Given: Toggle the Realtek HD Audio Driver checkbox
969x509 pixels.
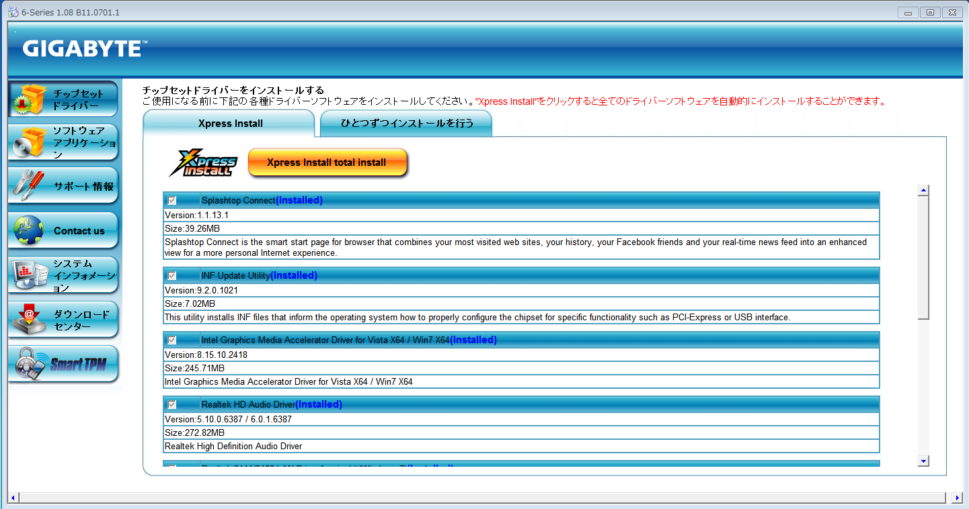Looking at the screenshot, I should [172, 404].
